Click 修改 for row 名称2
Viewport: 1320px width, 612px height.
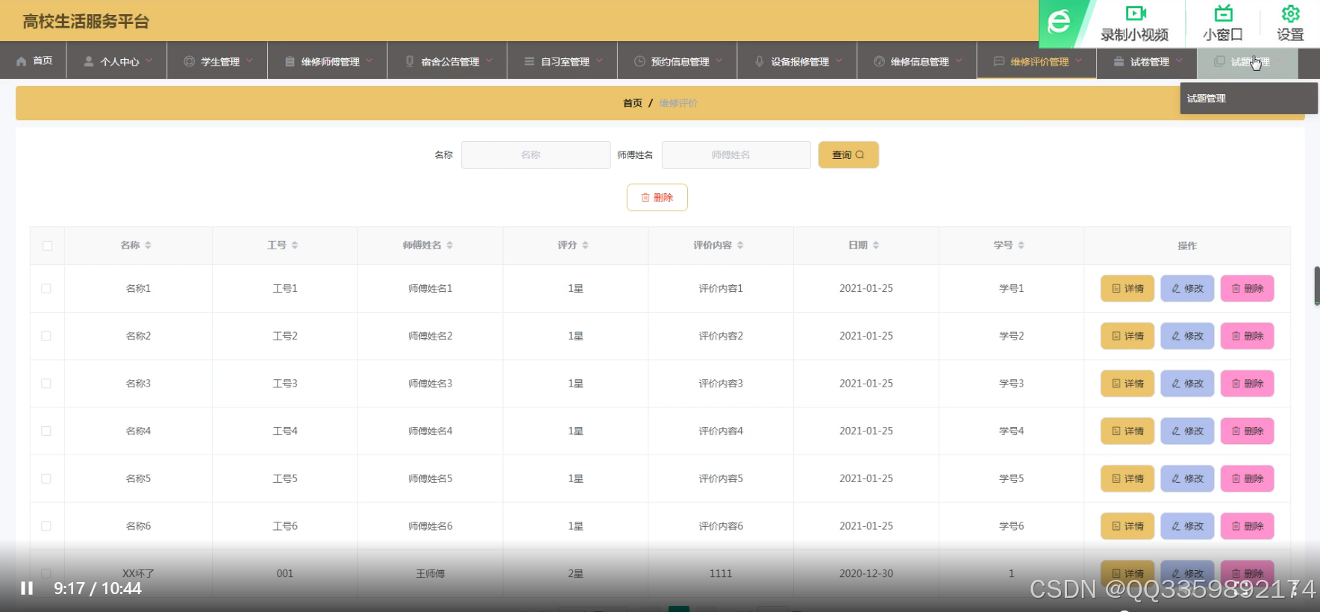1187,336
